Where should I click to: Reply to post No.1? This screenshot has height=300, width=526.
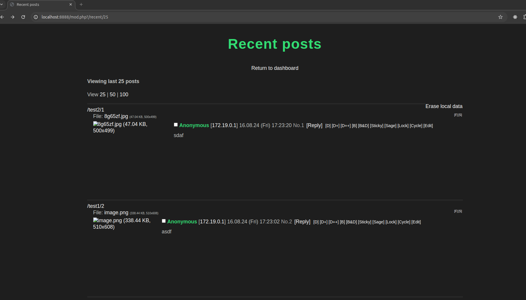point(314,125)
